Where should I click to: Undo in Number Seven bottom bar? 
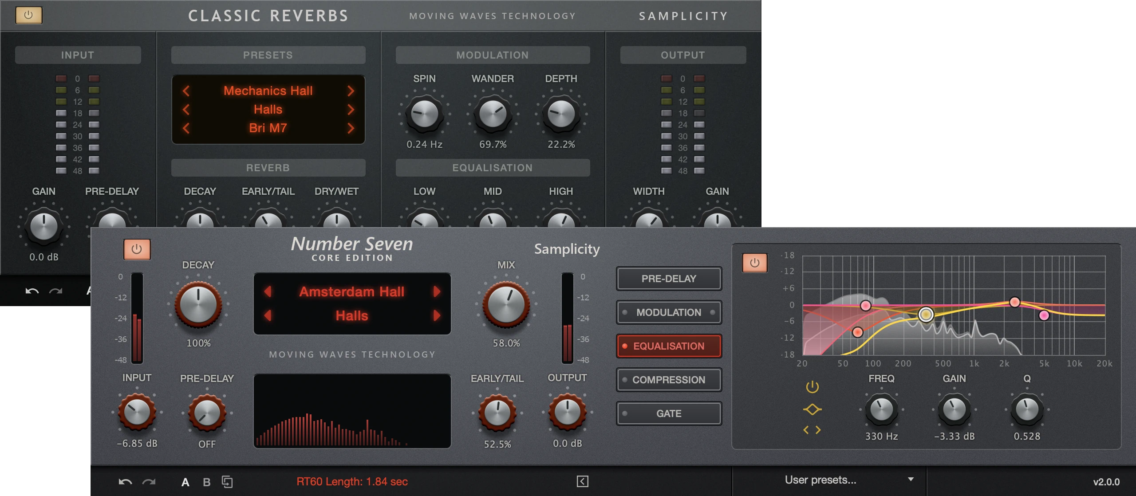click(x=125, y=482)
